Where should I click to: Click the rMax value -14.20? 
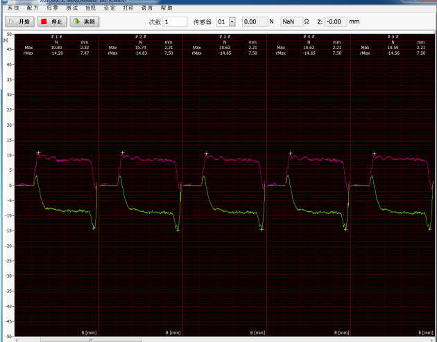57,53
